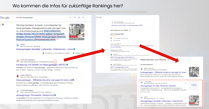
Task: Open three-dot menu of Firmendatenbanken result
Action: pyautogui.click(x=54, y=92)
